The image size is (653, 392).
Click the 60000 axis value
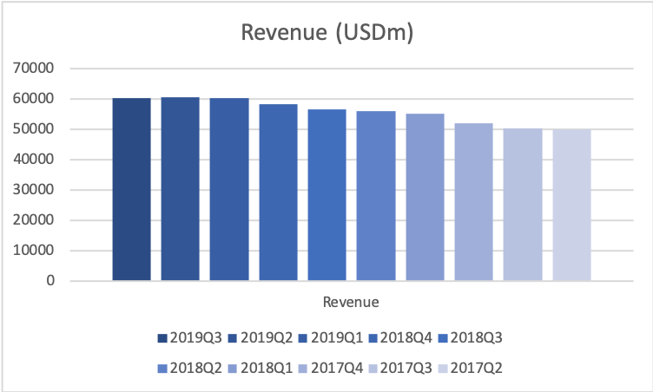33,99
